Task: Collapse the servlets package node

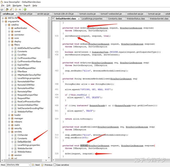Action: [9, 132]
